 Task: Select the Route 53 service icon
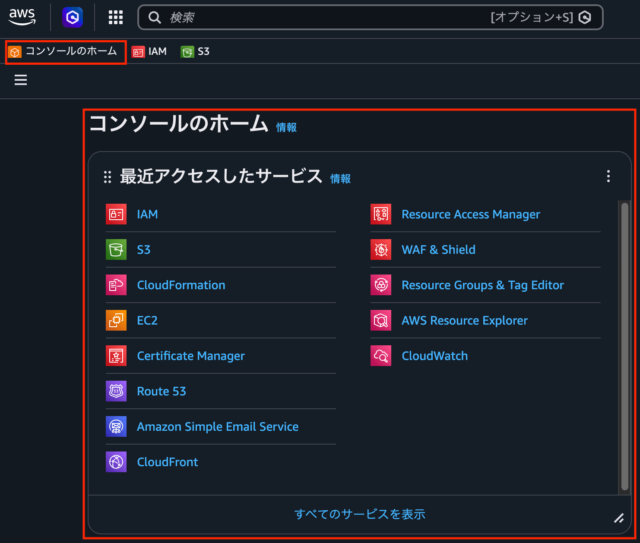116,391
